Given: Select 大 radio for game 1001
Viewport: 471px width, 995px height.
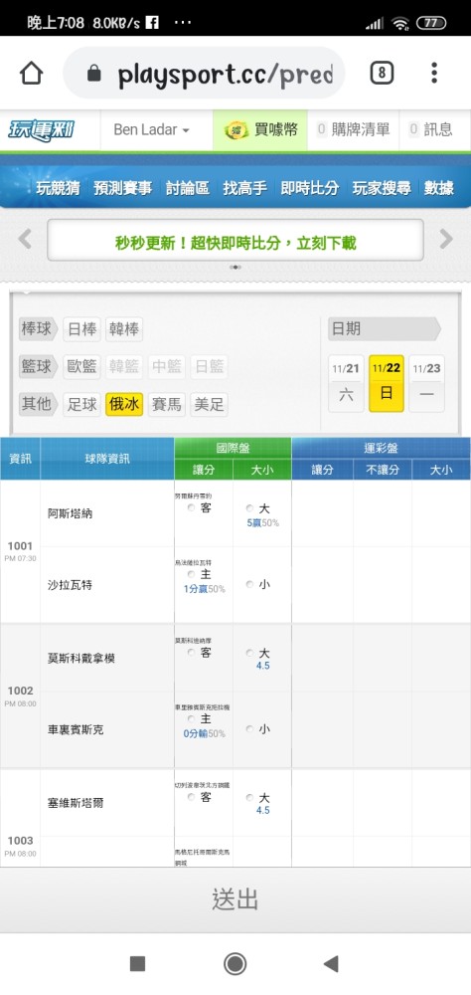Looking at the screenshot, I should coord(249,508).
